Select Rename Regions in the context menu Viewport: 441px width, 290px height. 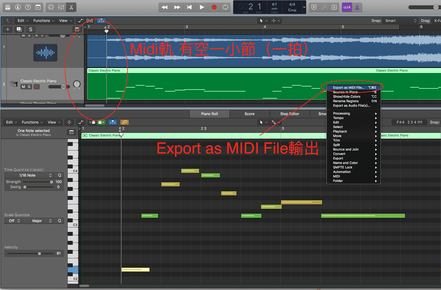[x=354, y=101]
